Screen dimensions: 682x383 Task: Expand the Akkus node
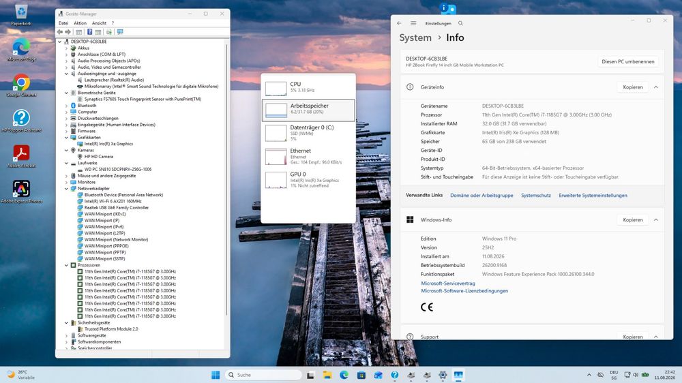pyautogui.click(x=67, y=48)
